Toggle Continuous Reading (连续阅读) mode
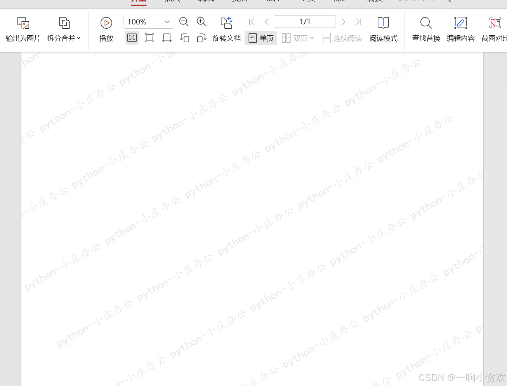The image size is (507, 386). 342,38
